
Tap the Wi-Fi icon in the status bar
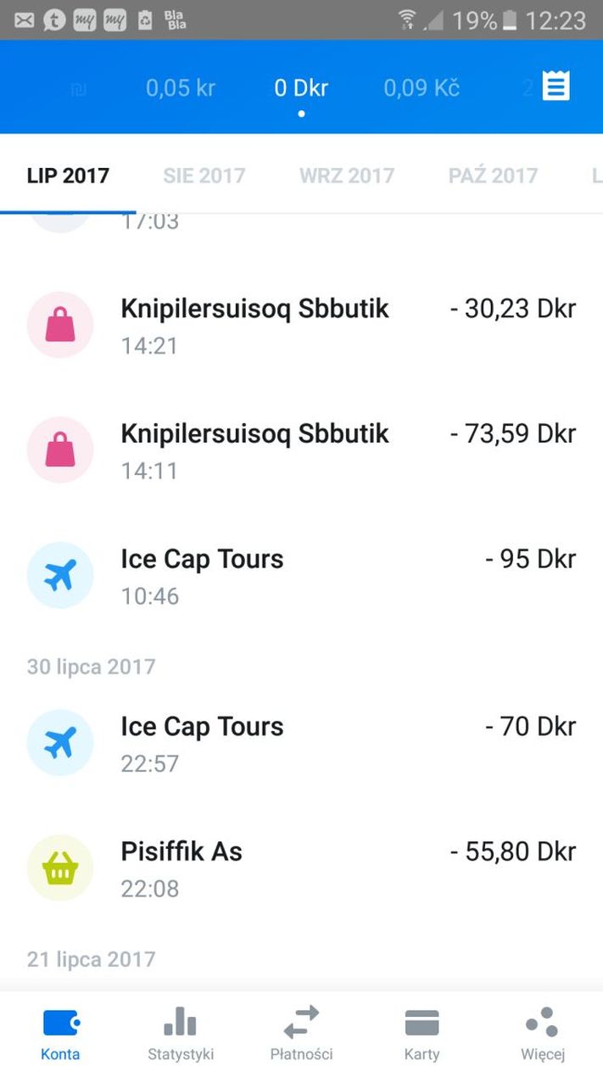pyautogui.click(x=406, y=19)
